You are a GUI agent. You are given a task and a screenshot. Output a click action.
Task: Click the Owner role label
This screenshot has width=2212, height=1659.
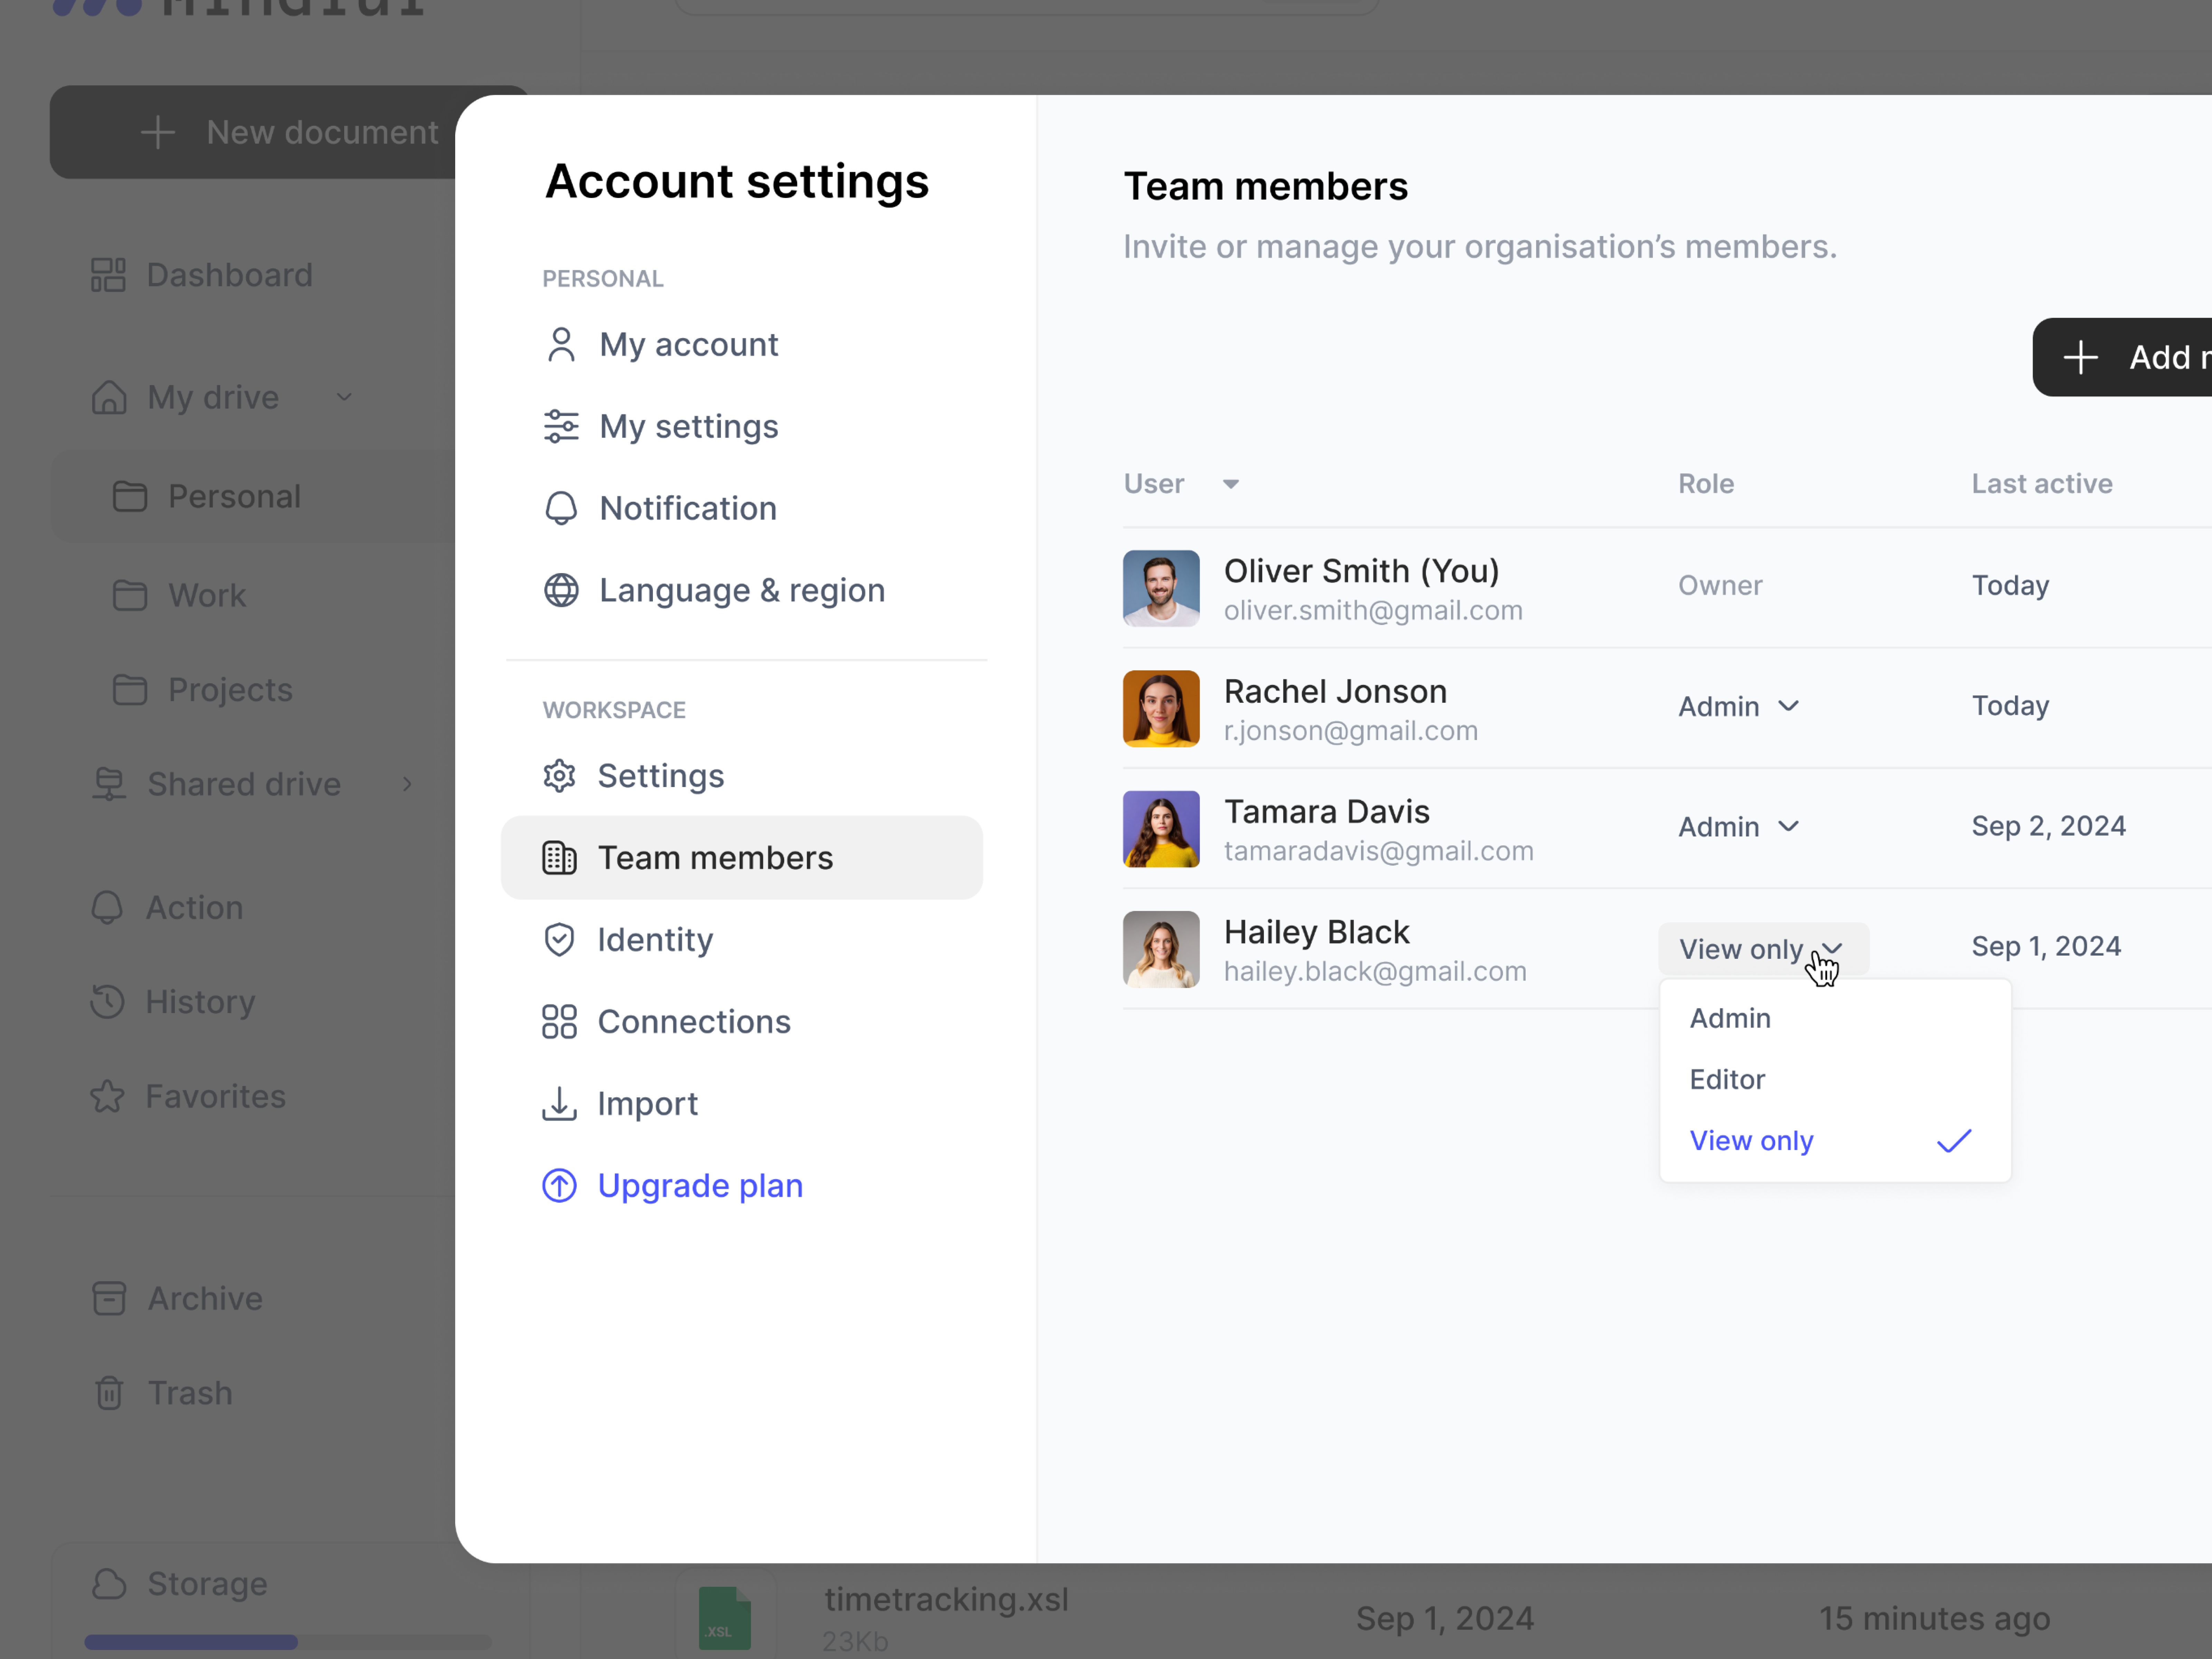coord(1720,585)
